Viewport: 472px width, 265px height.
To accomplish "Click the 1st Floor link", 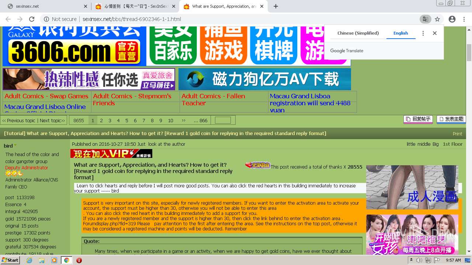I will click(x=452, y=144).
